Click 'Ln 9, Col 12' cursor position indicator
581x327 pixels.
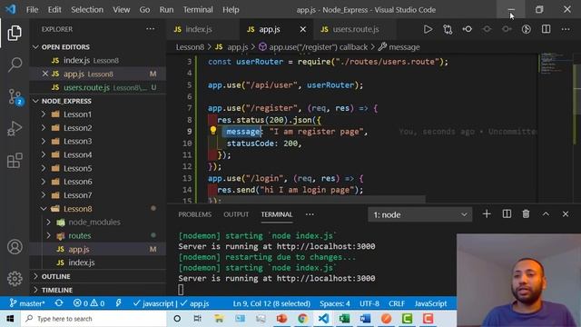[x=271, y=303]
